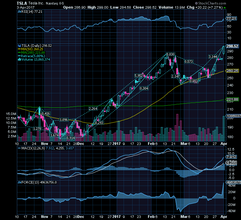Click the 0.573 retrace label
The width and height of the screenshot is (241, 220).
click(x=189, y=62)
